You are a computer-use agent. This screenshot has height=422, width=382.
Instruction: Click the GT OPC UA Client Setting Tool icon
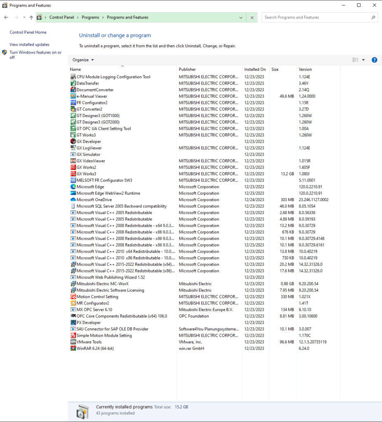[73, 129]
